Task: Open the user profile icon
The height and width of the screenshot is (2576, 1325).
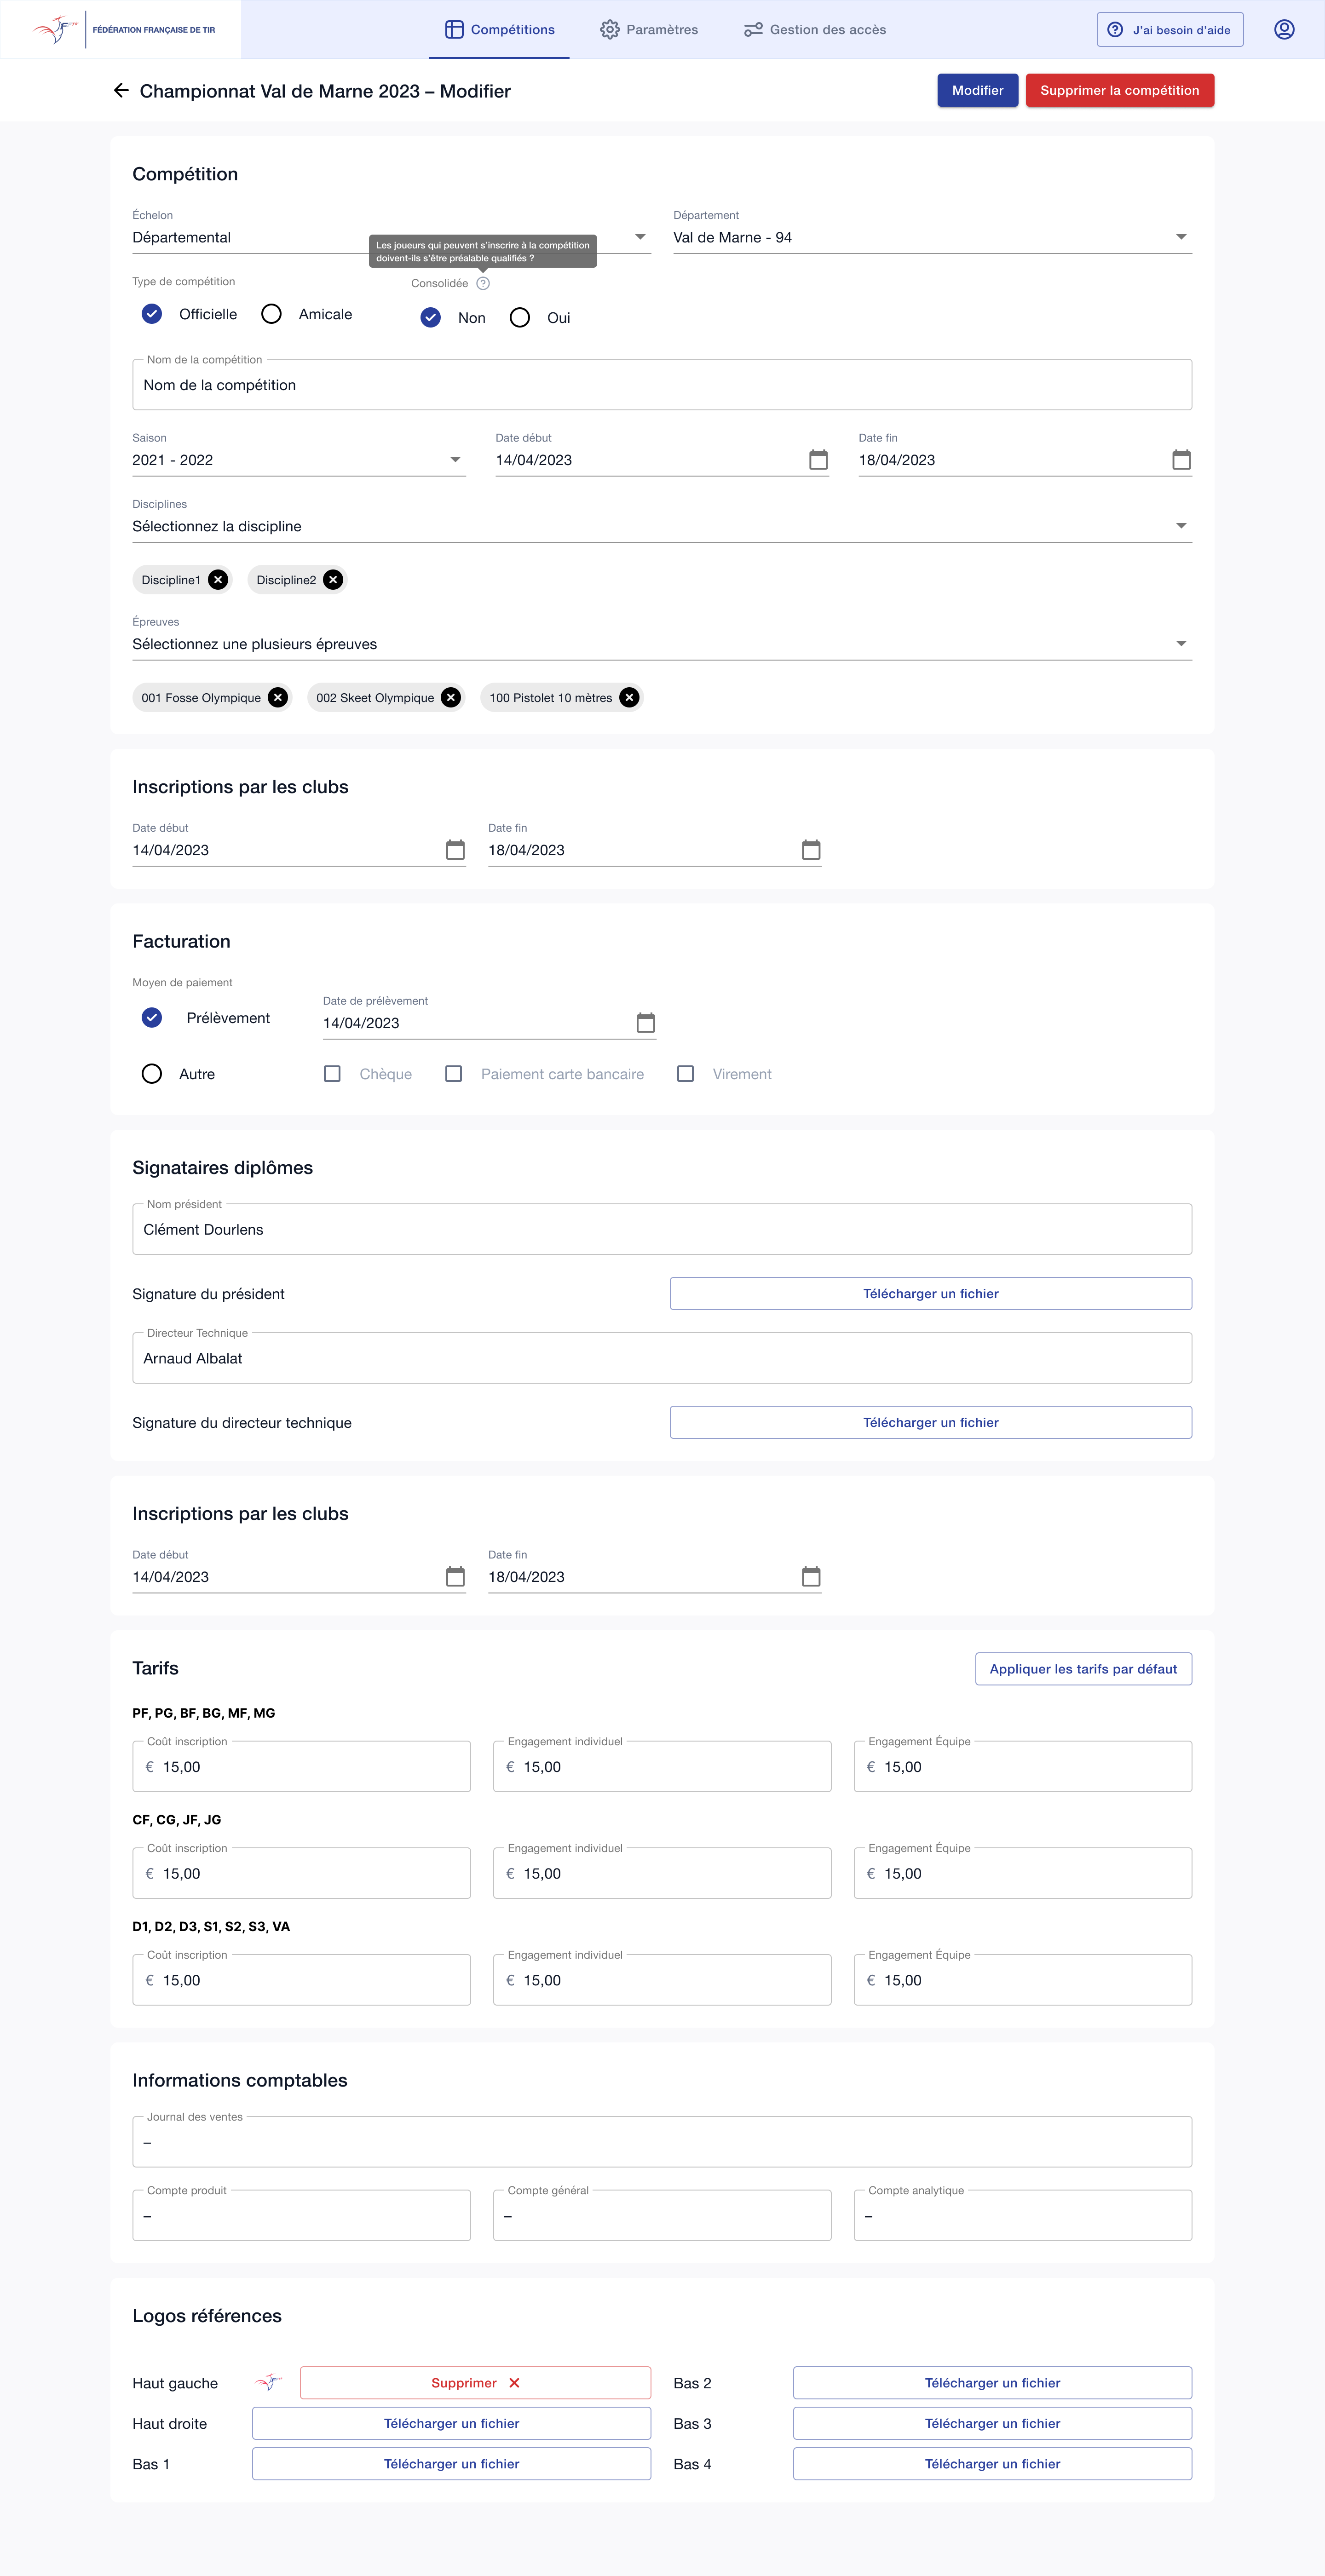Action: click(1284, 30)
